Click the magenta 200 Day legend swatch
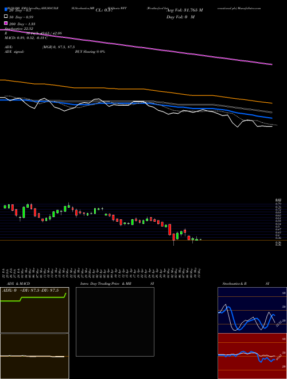This screenshot has height=379, width=287. (x=6, y=23)
